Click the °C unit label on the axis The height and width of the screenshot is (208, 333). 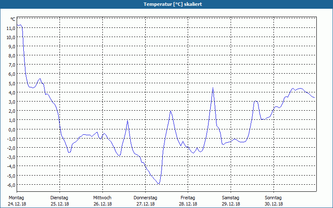click(x=13, y=19)
